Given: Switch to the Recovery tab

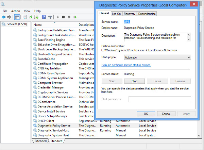Looking at the screenshot, I should click(x=130, y=14).
